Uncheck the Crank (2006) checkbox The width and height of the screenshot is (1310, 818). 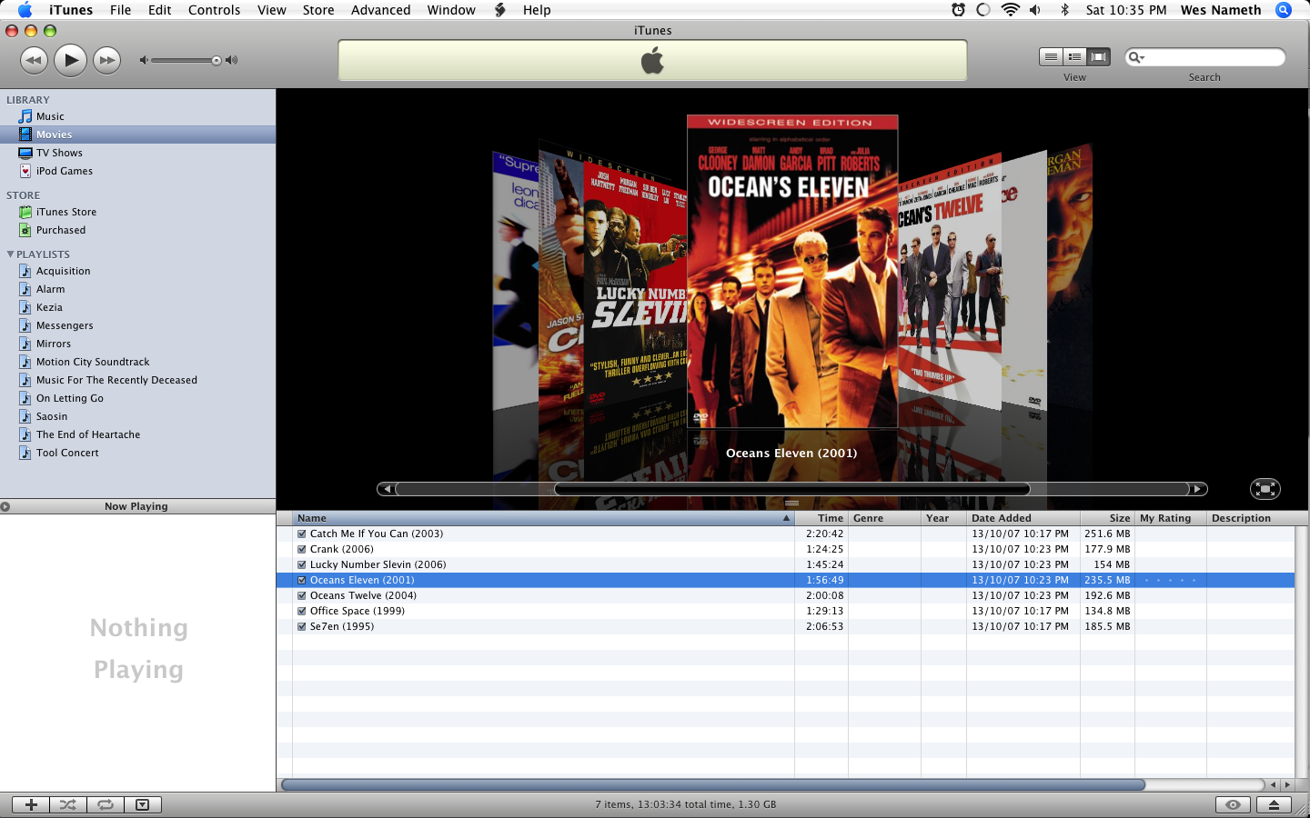coord(301,549)
